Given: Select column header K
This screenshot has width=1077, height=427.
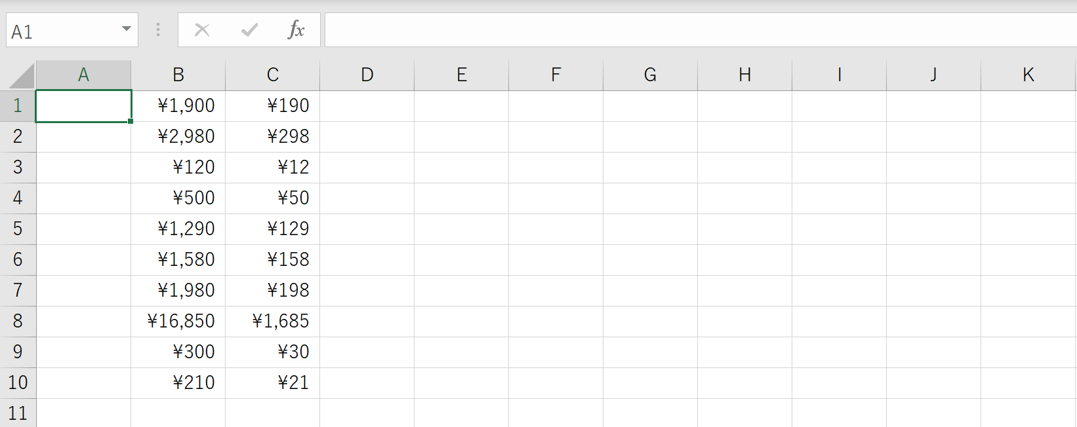Looking at the screenshot, I should [x=1027, y=74].
